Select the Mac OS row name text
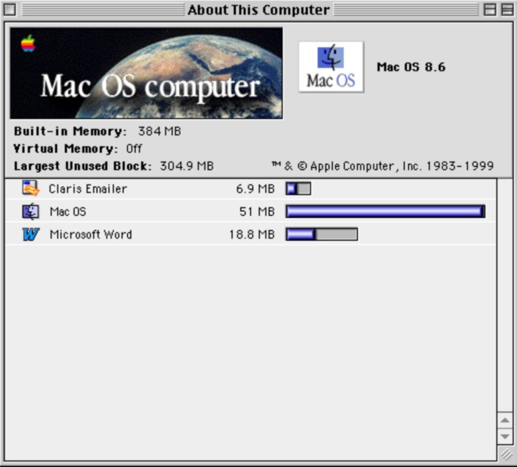The width and height of the screenshot is (517, 467). click(68, 212)
